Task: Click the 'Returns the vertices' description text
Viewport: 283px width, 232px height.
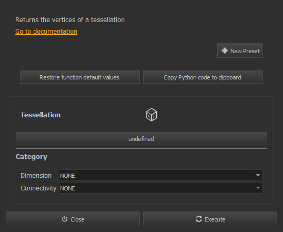Action: coord(70,20)
